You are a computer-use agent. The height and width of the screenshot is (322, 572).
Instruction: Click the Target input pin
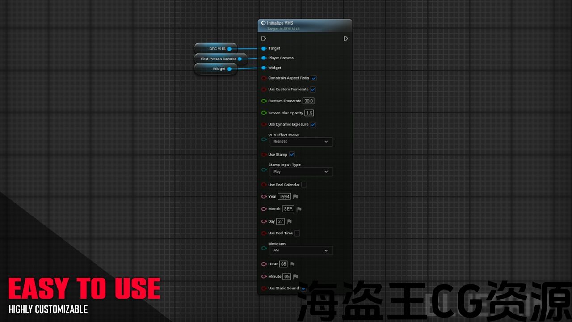pyautogui.click(x=264, y=48)
